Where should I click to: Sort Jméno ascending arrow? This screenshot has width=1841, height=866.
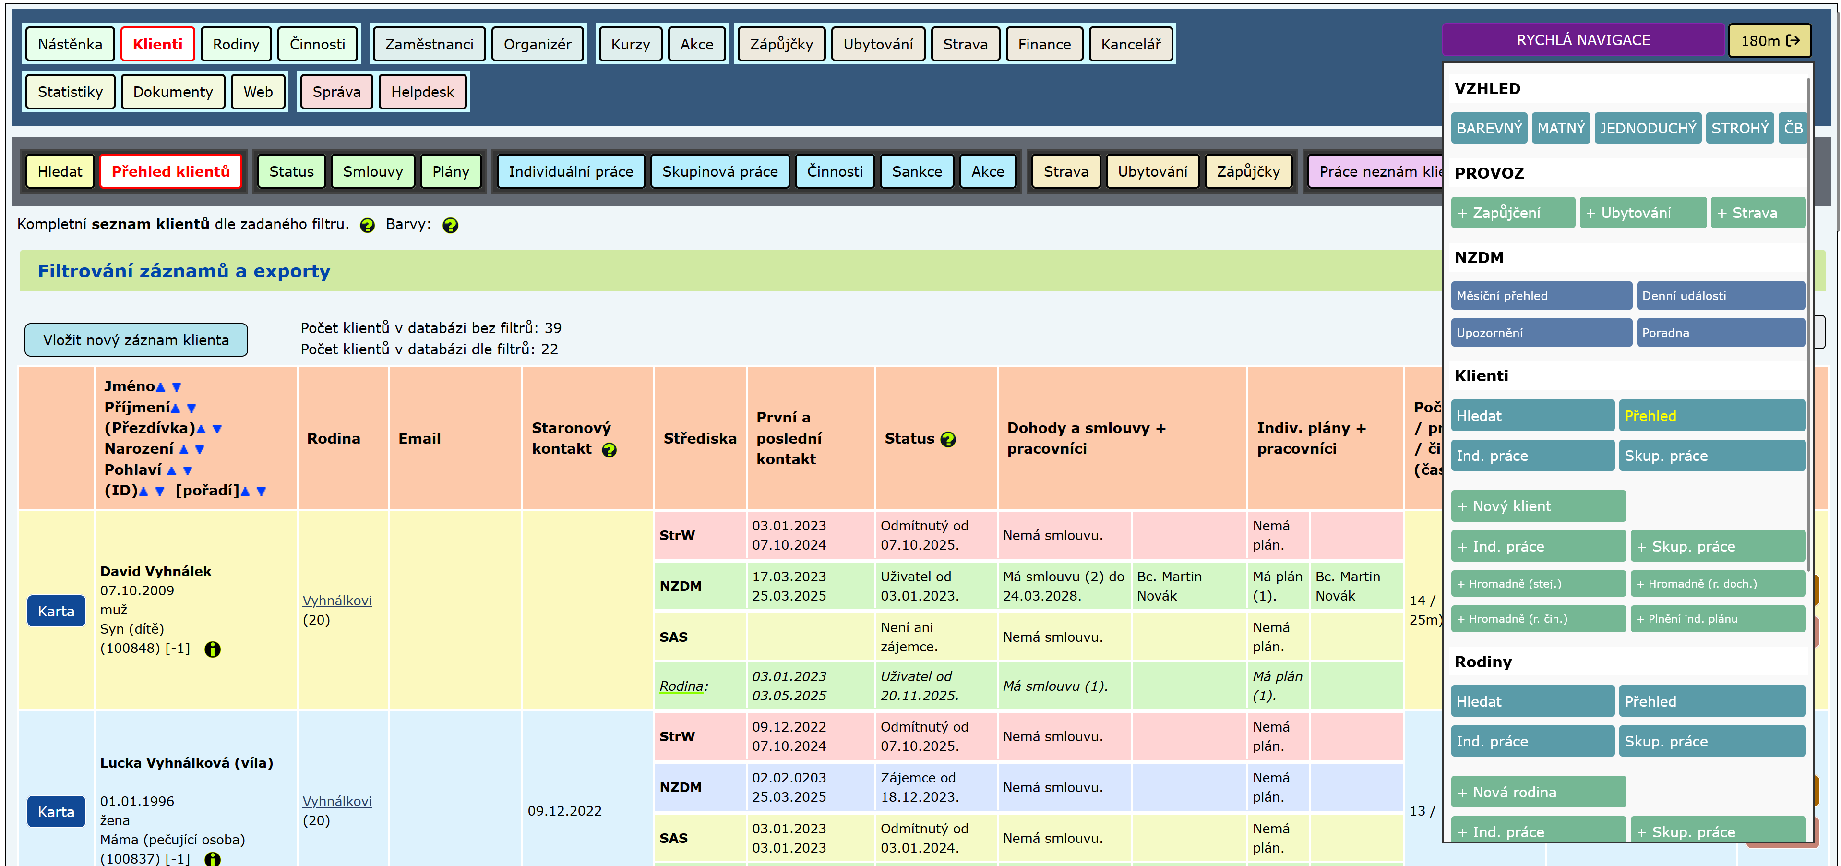click(161, 387)
